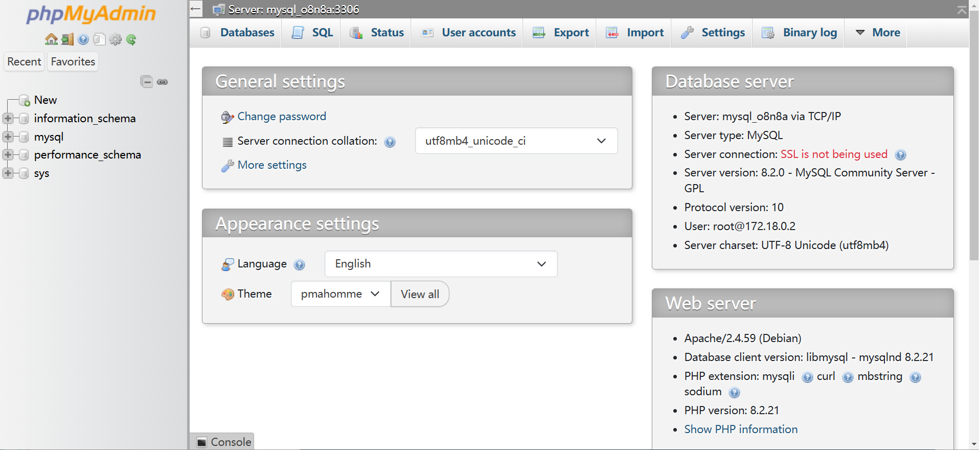Click the New database icon in tree
Image resolution: width=979 pixels, height=450 pixels.
[24, 100]
